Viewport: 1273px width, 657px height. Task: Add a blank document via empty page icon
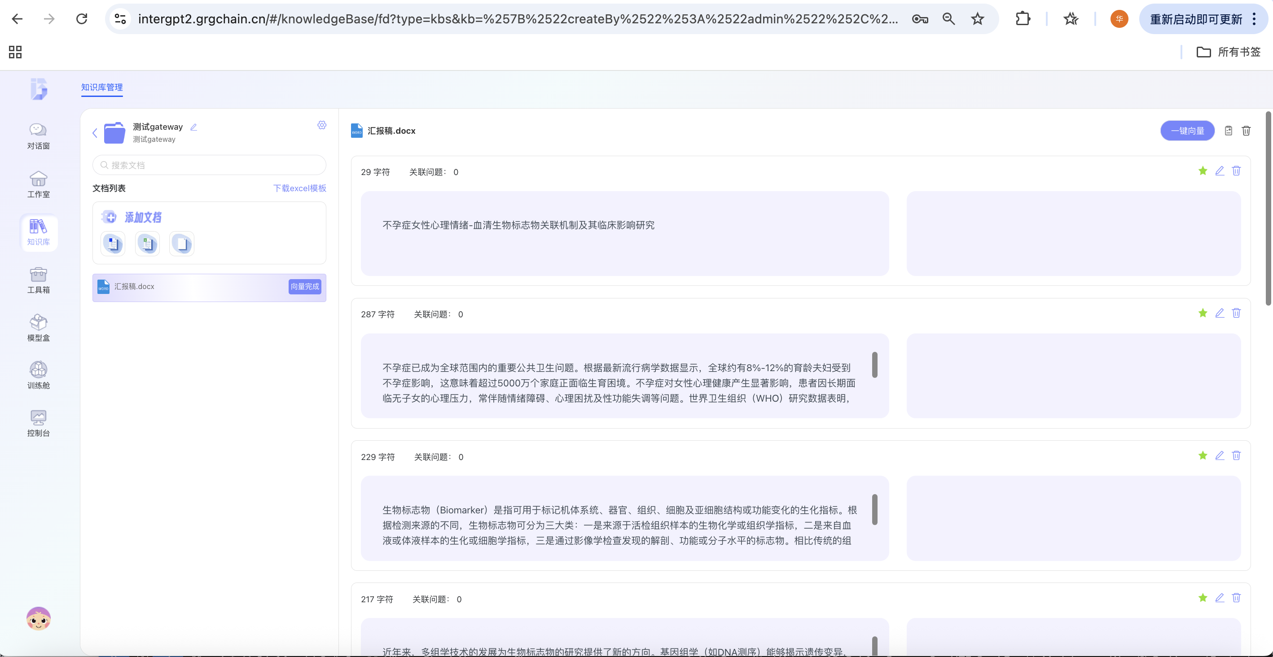(182, 244)
